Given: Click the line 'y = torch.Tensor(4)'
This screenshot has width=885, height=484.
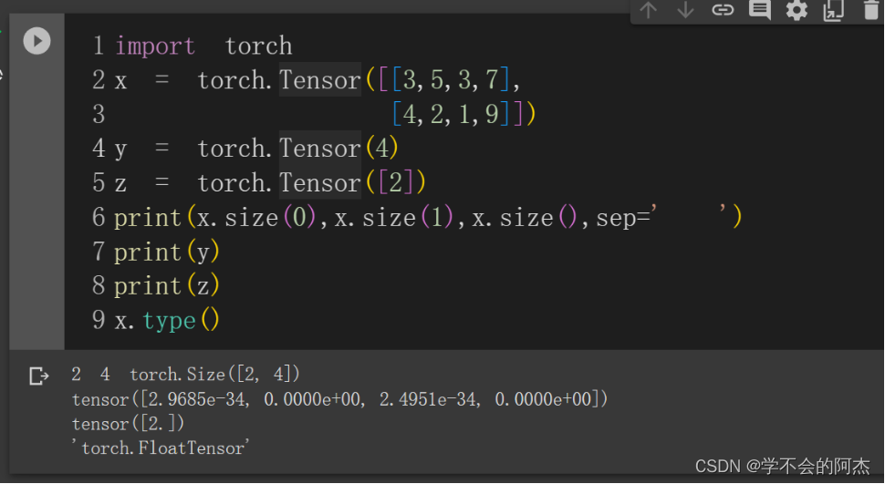Looking at the screenshot, I should point(256,149).
